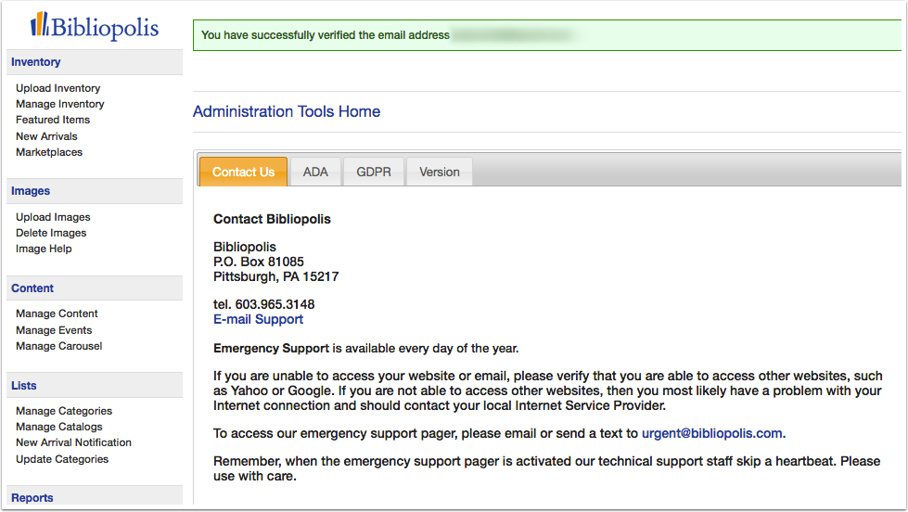The image size is (908, 512).
Task: Switch to the ADA tab
Action: [315, 172]
